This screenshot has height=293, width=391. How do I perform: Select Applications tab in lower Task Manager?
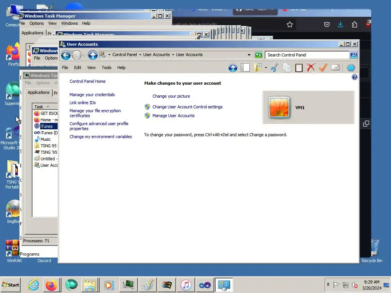[39, 92]
